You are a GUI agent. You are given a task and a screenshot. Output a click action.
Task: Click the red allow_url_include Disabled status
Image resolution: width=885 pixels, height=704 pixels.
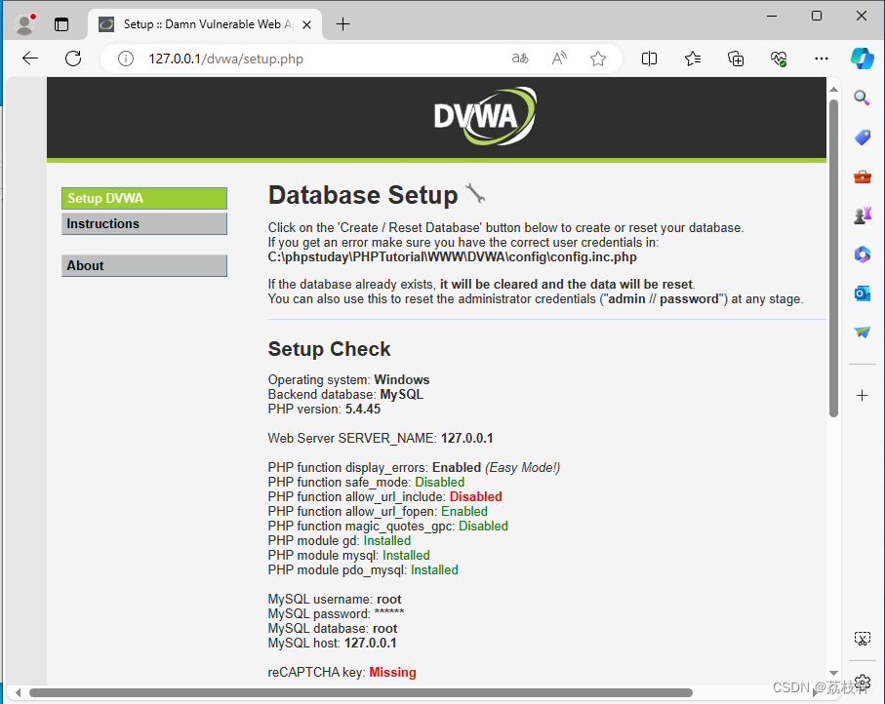pyautogui.click(x=476, y=497)
